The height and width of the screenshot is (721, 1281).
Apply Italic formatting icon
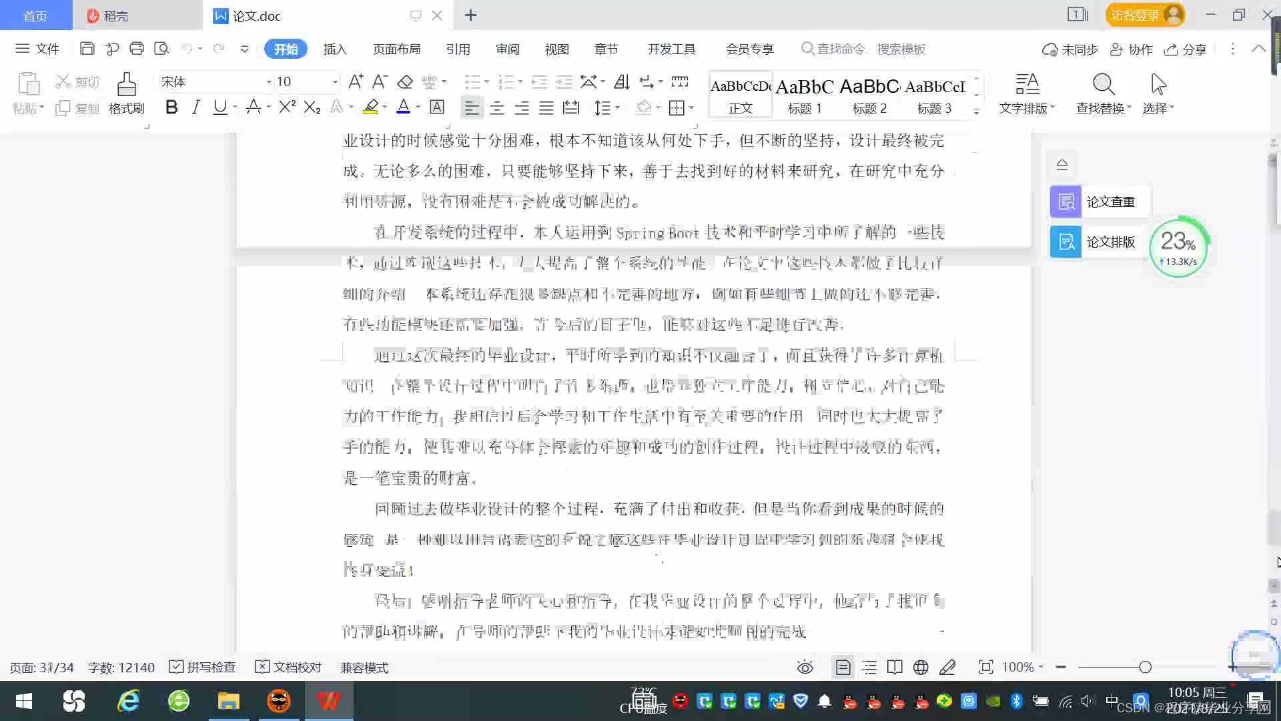[x=195, y=107]
